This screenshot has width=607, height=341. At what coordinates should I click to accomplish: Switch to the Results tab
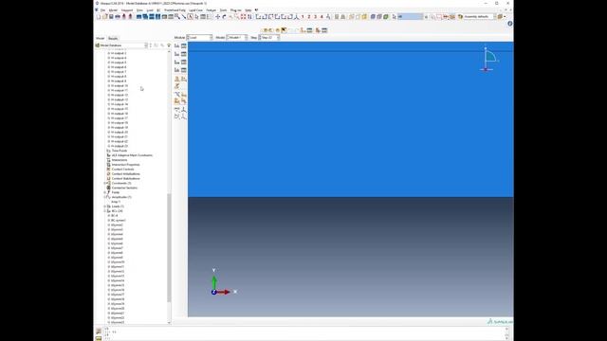click(113, 38)
